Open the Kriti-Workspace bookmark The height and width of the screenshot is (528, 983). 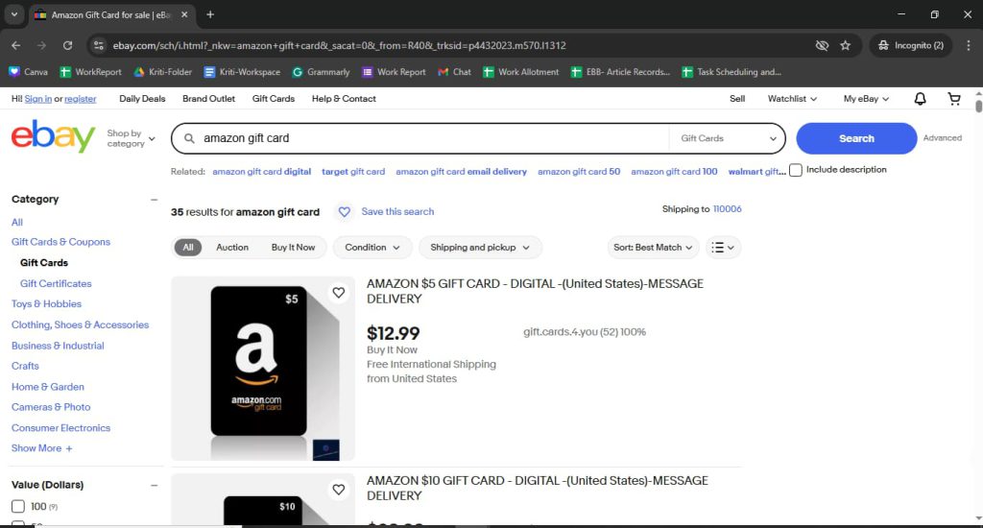pos(242,72)
